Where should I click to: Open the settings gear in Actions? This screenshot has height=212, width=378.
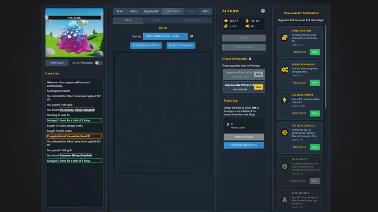click(x=263, y=11)
